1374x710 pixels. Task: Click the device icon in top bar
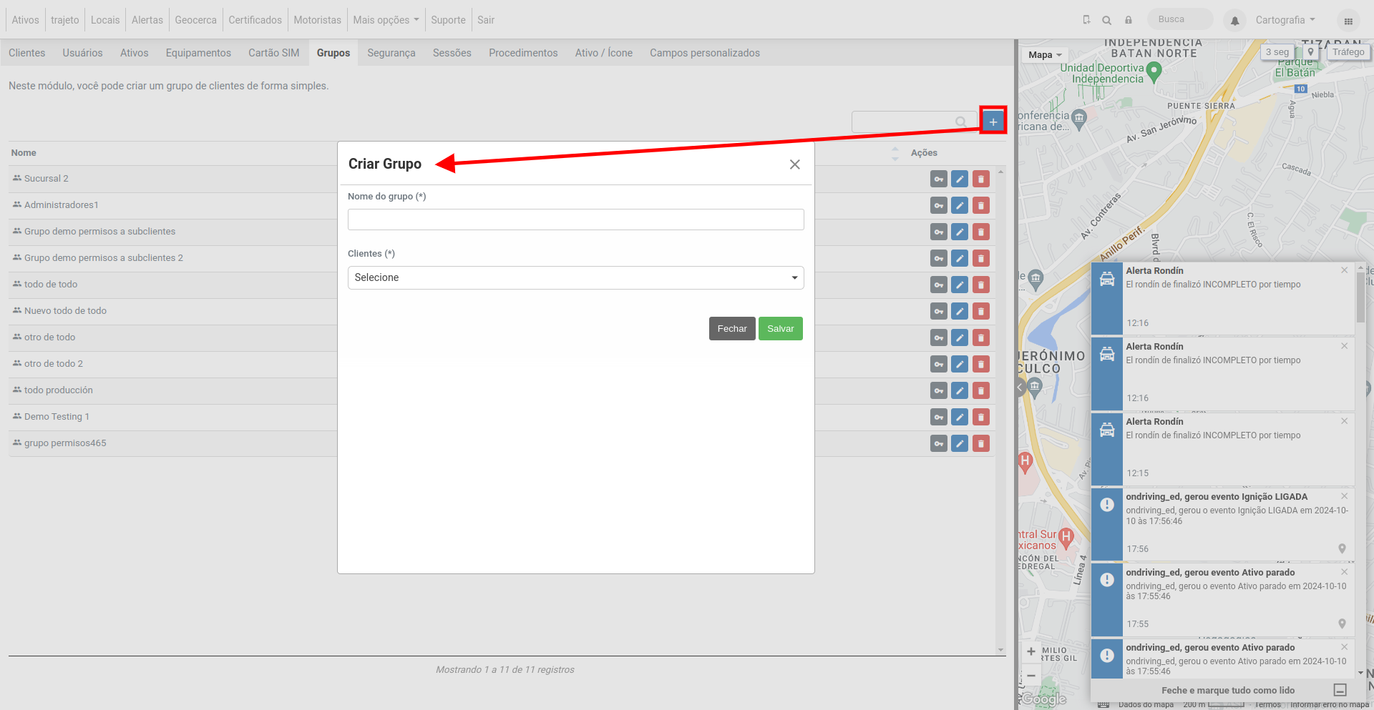1086,20
